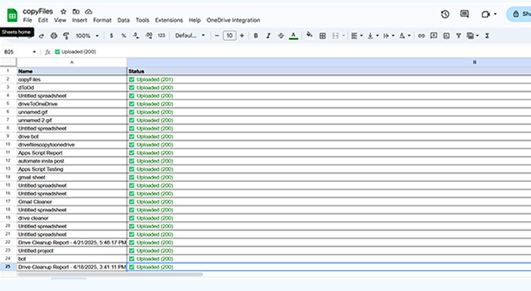Click the redo arrow in toolbar
This screenshot has height=291, width=531.
click(x=41, y=36)
